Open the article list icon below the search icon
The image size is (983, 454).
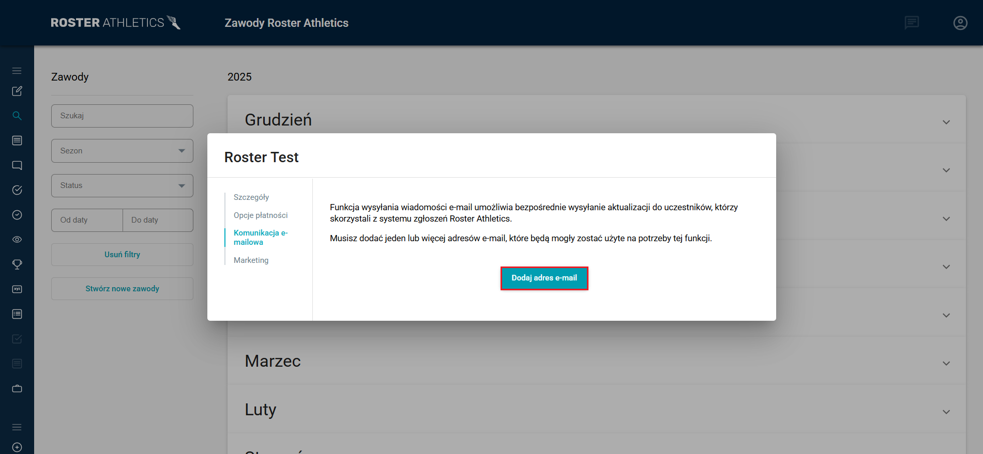tap(17, 140)
